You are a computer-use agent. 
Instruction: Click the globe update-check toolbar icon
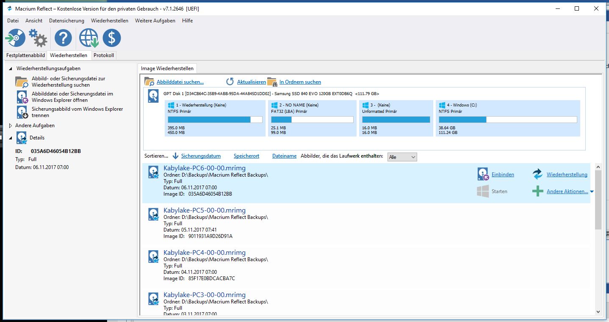[x=89, y=38]
